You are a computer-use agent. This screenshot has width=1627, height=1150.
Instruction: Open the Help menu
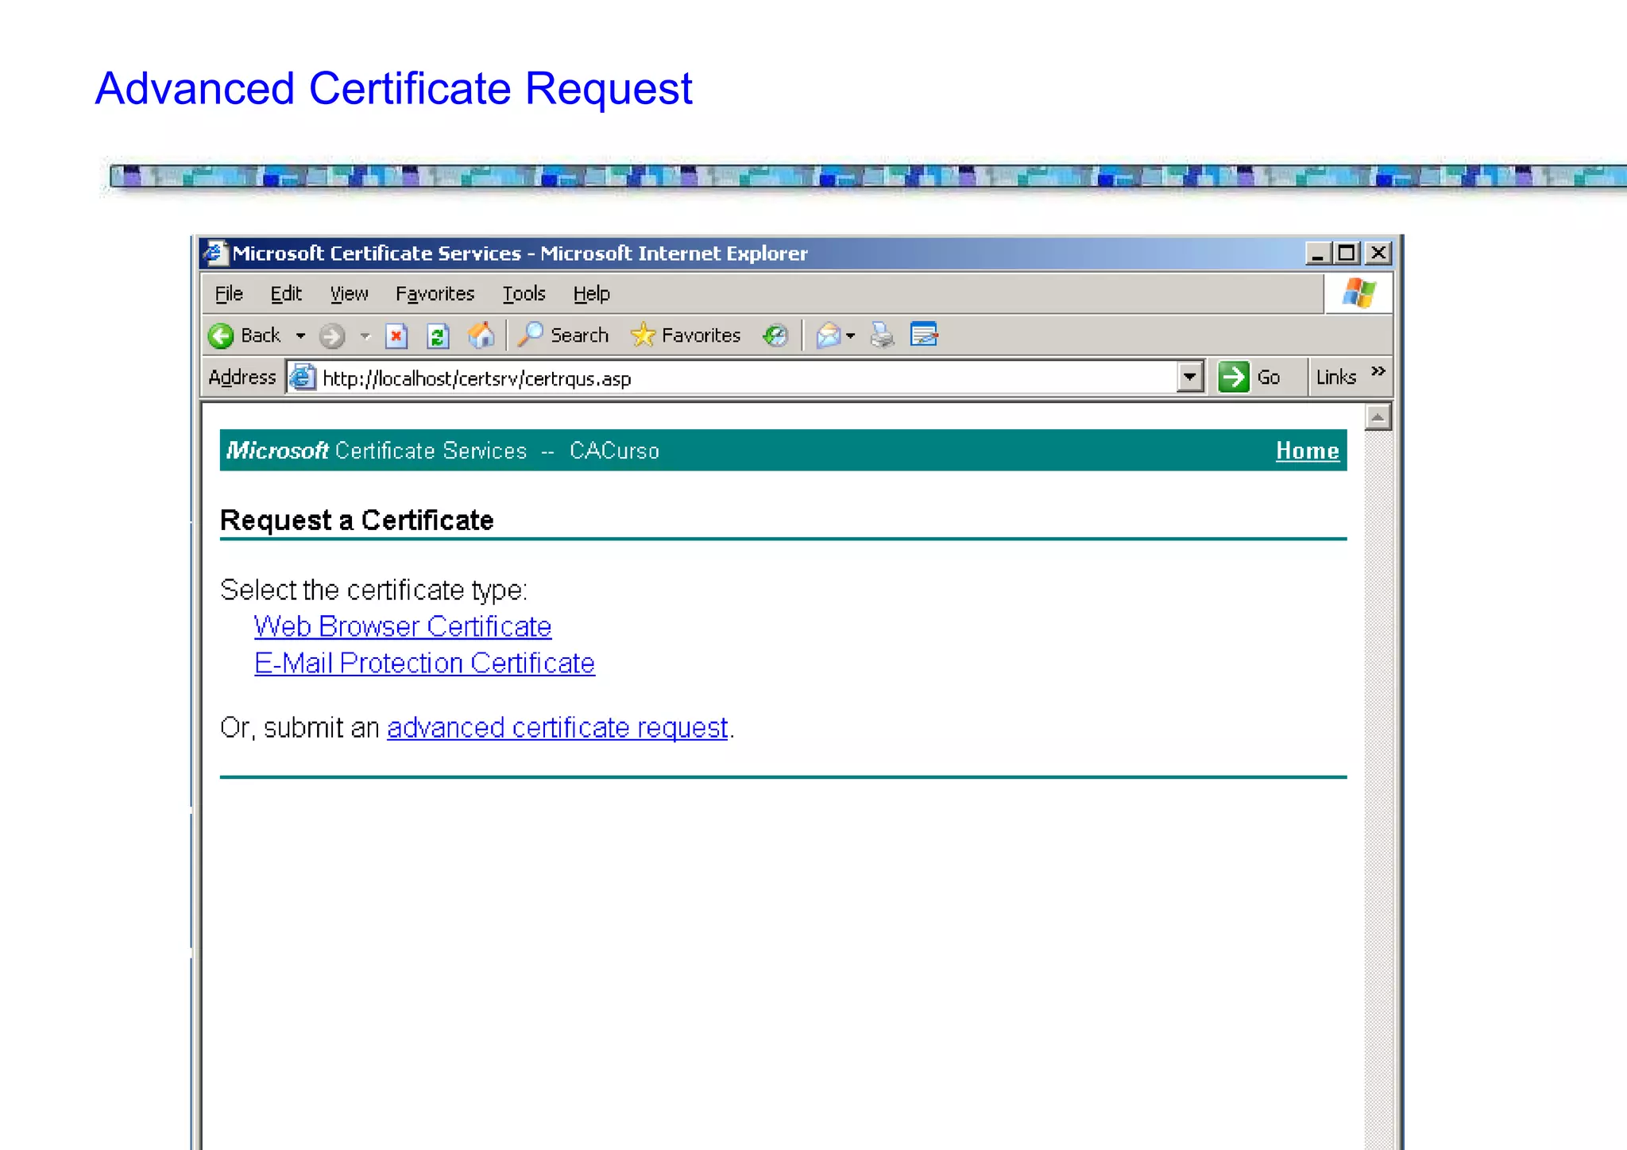(x=592, y=294)
